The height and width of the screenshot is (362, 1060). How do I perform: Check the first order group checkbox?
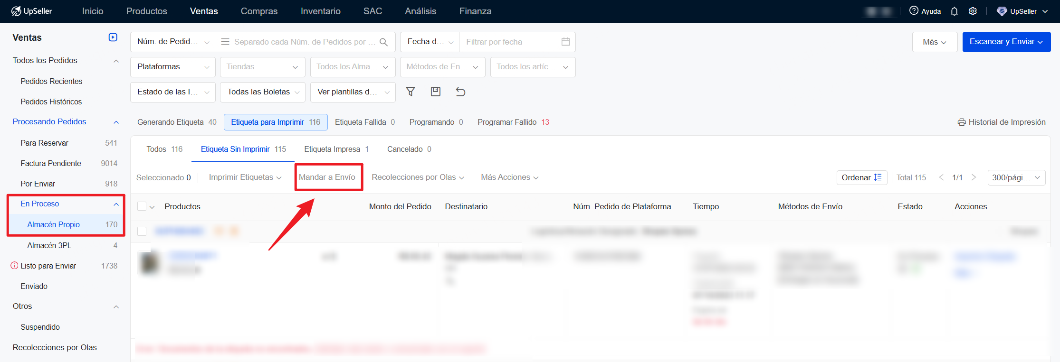coord(142,231)
